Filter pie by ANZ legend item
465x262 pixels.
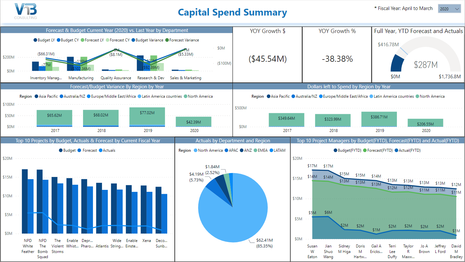pyautogui.click(x=246, y=150)
